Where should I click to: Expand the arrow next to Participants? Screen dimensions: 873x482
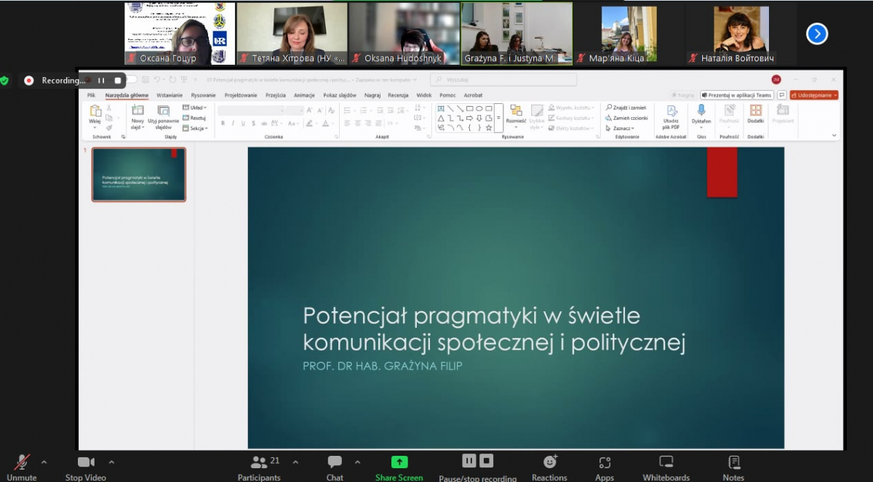click(295, 462)
